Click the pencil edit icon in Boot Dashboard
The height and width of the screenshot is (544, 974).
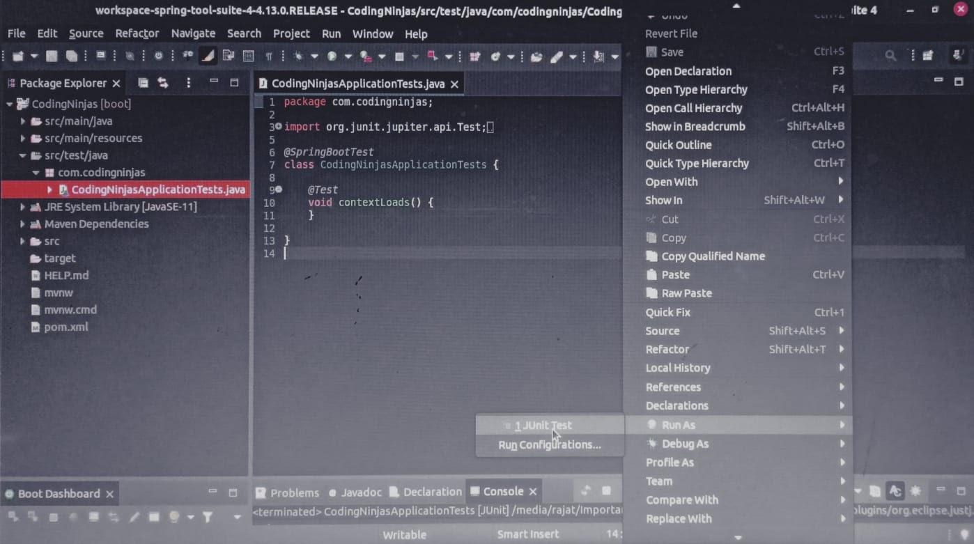pos(134,517)
